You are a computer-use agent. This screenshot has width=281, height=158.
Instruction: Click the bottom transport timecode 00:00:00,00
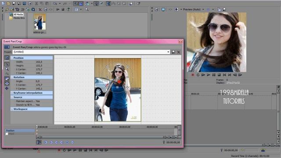[x=231, y=150]
